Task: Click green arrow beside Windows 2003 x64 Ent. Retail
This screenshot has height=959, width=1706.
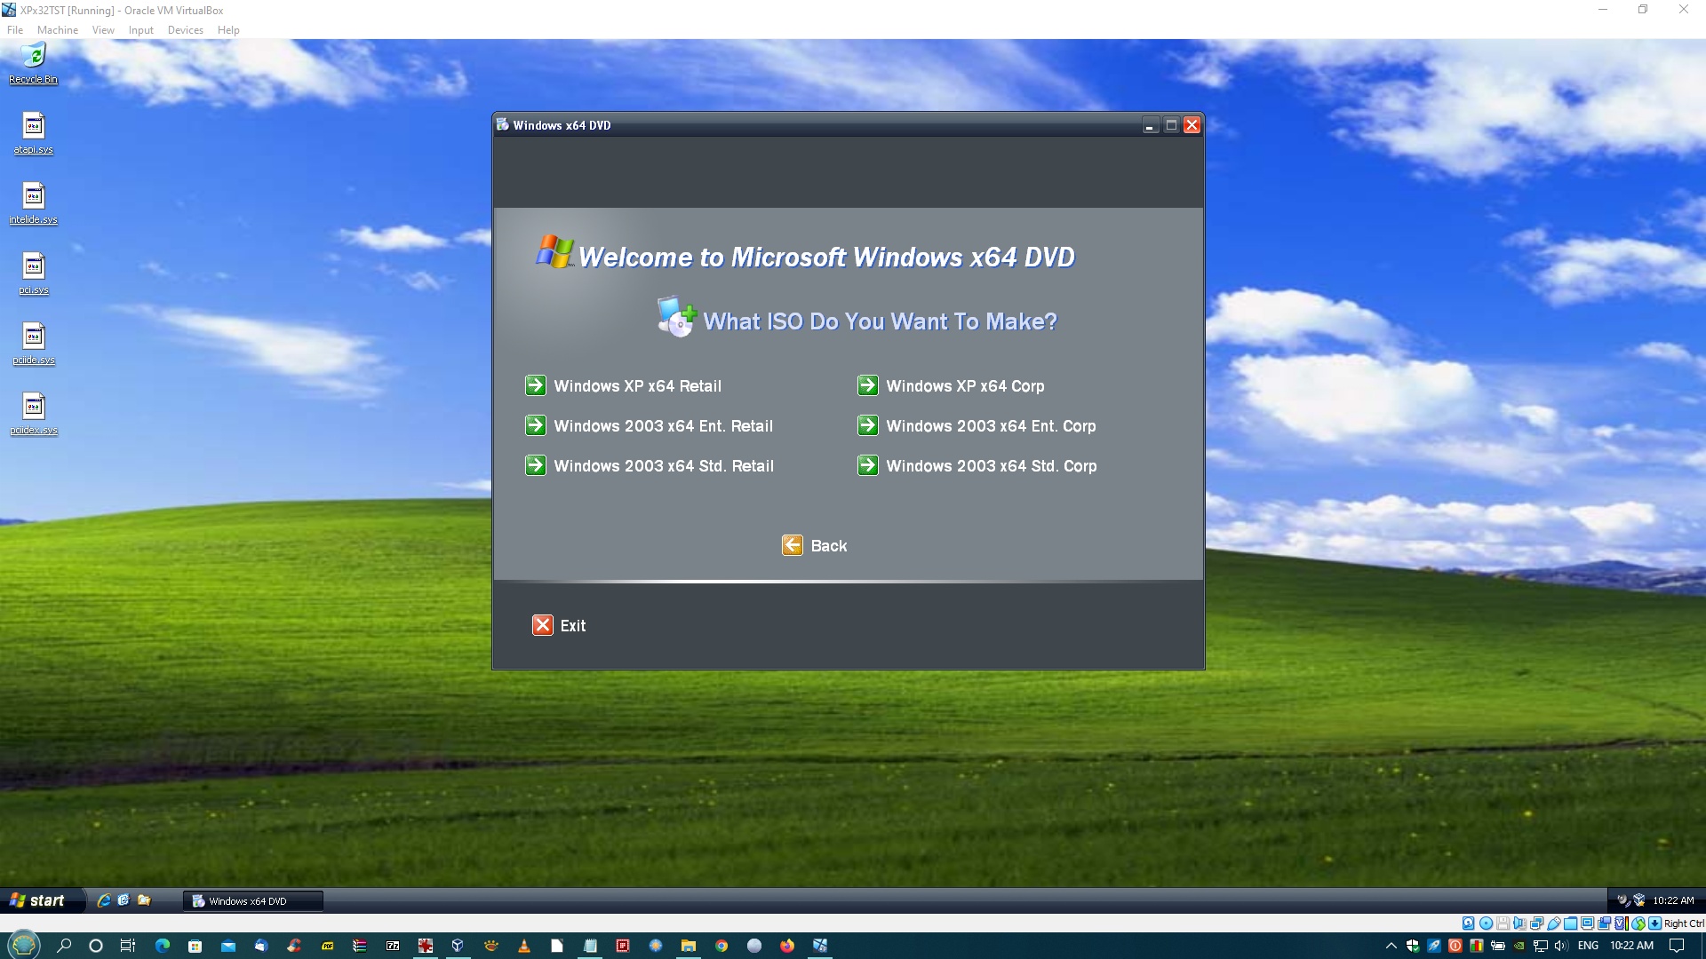Action: point(535,425)
